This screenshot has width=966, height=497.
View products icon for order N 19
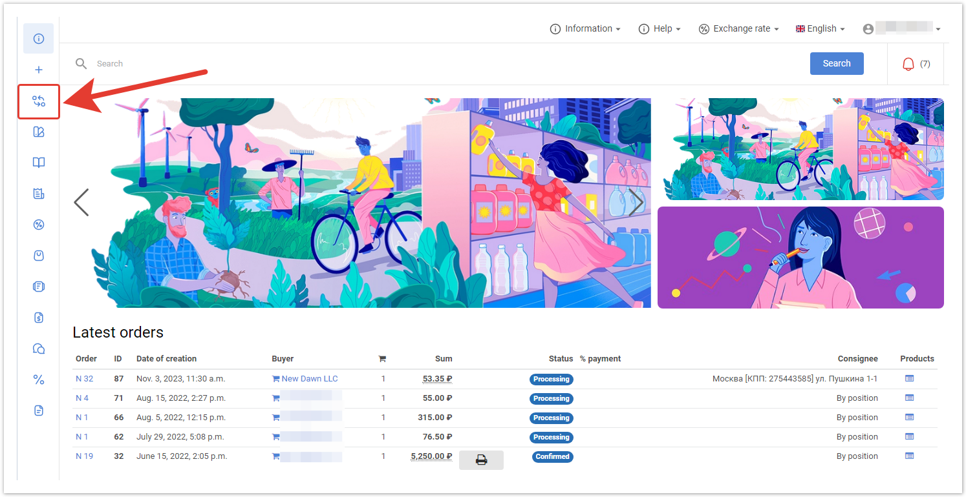[910, 456]
